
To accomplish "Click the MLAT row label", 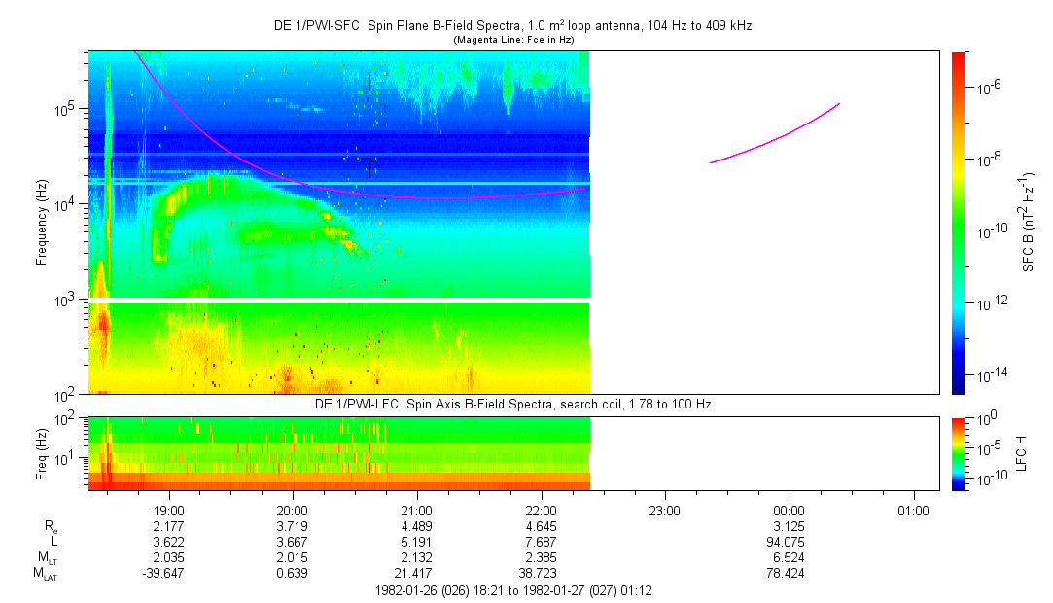I will (45, 574).
